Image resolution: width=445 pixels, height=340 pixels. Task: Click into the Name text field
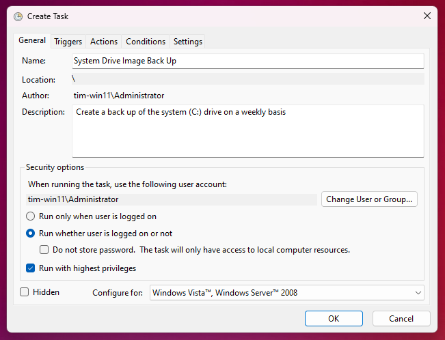point(247,61)
